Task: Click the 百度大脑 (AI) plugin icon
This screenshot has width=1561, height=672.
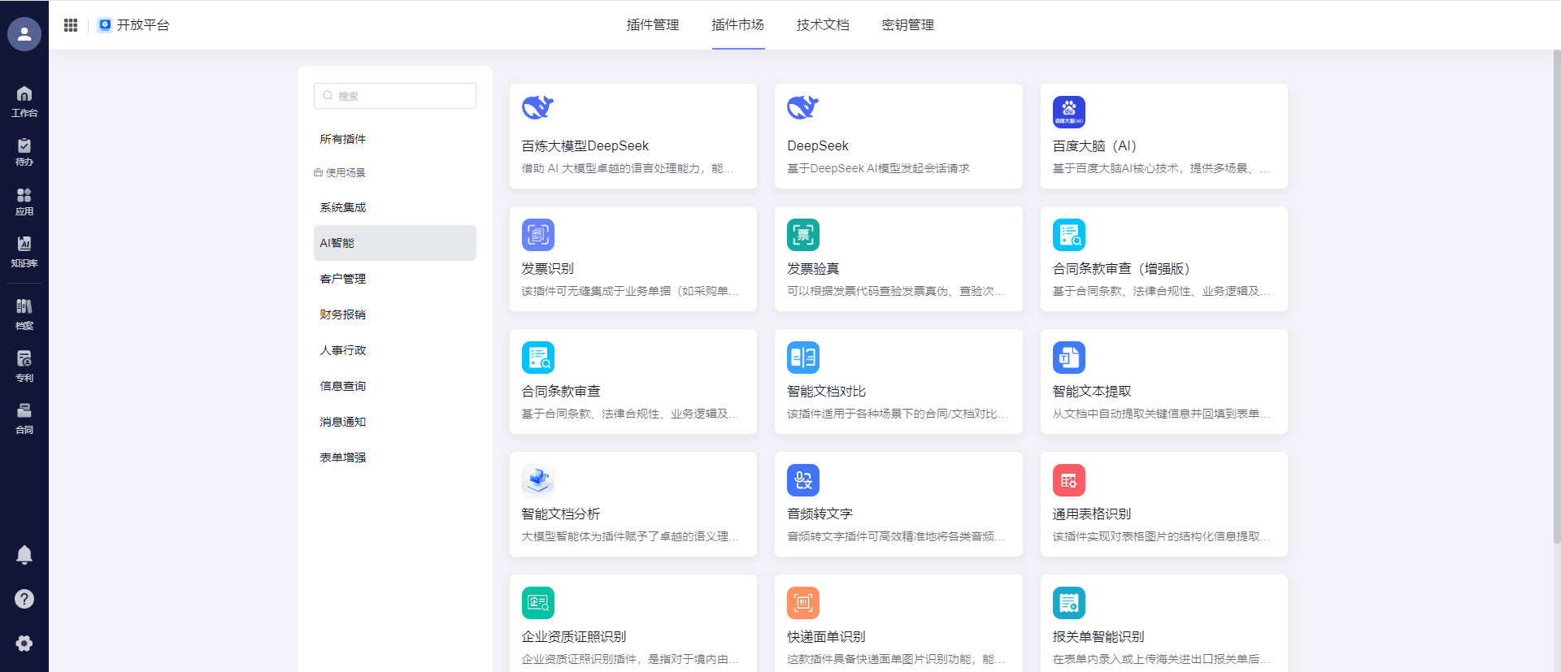Action: (1068, 112)
